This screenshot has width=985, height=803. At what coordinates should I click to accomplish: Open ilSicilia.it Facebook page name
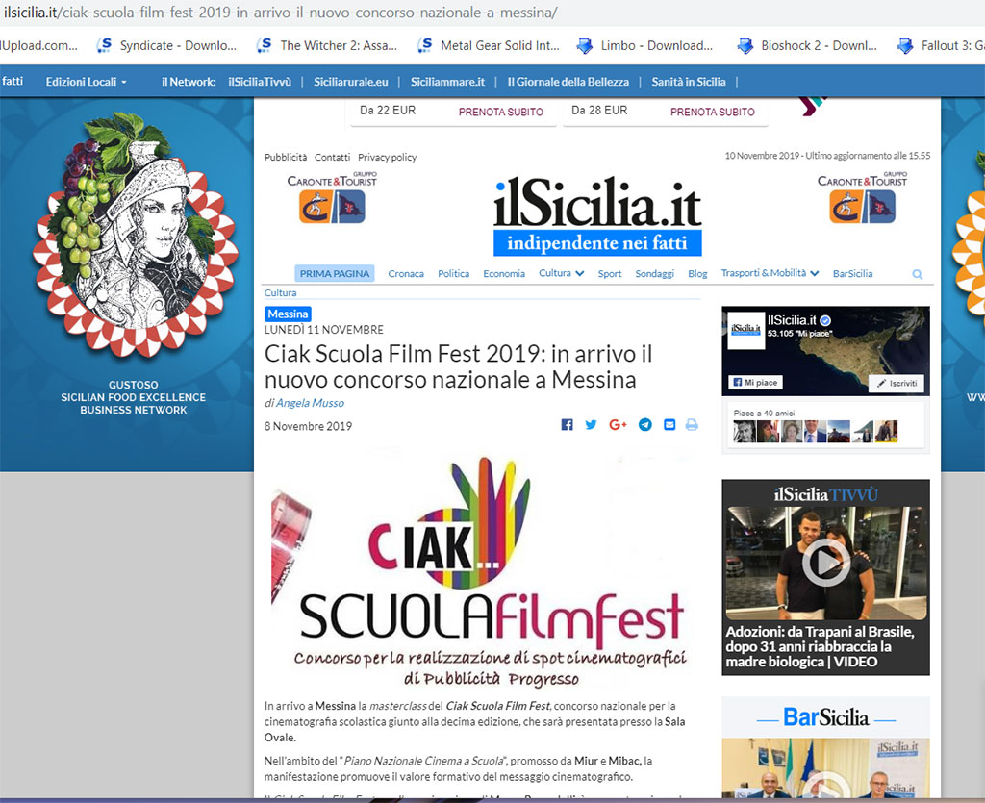click(x=792, y=320)
